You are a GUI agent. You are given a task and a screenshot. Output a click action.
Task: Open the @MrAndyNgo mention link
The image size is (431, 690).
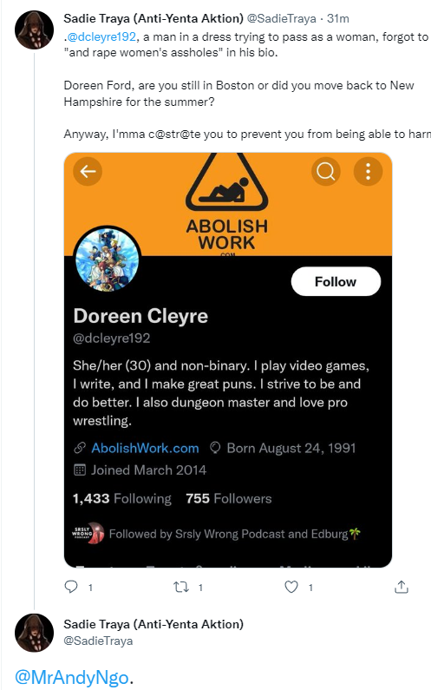[x=72, y=677]
